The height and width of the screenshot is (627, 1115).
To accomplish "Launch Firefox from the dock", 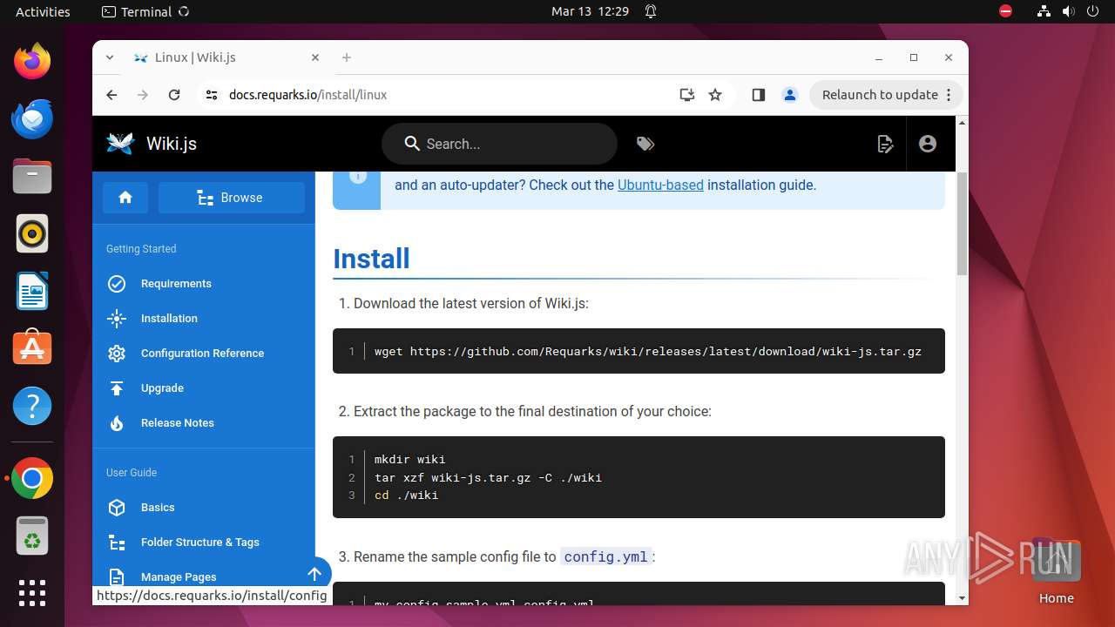I will (32, 62).
